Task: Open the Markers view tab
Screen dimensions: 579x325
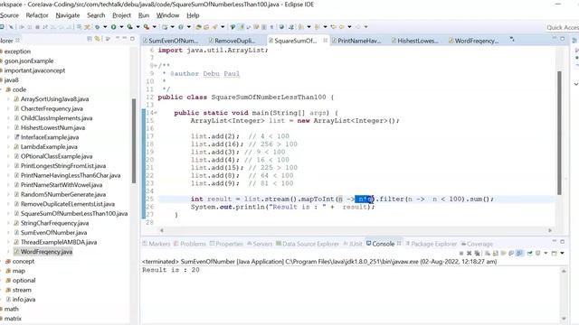Action: [157, 244]
